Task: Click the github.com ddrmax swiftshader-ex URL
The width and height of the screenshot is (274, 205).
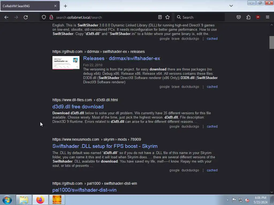Action: pos(98,52)
